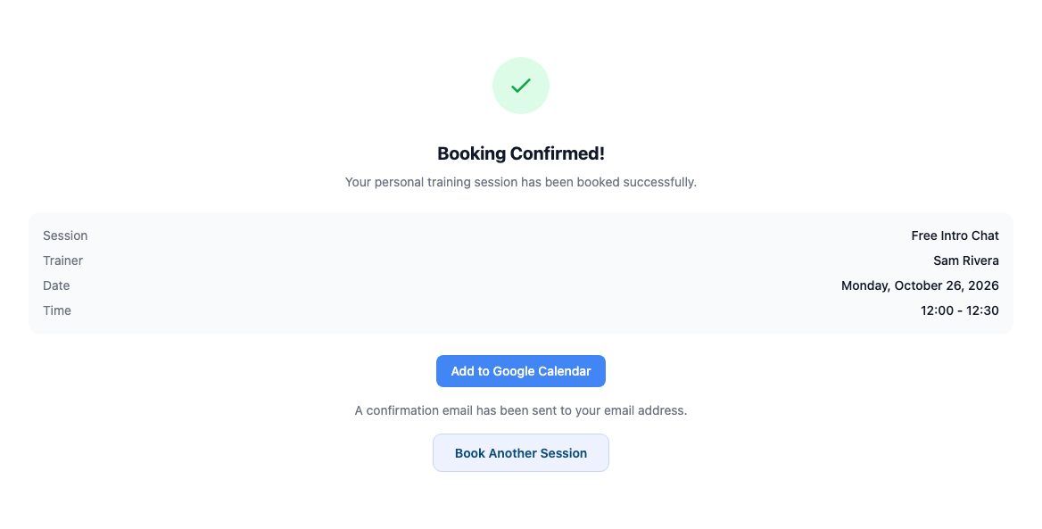This screenshot has height=529, width=1042.
Task: Click the Date label
Action: coord(56,285)
